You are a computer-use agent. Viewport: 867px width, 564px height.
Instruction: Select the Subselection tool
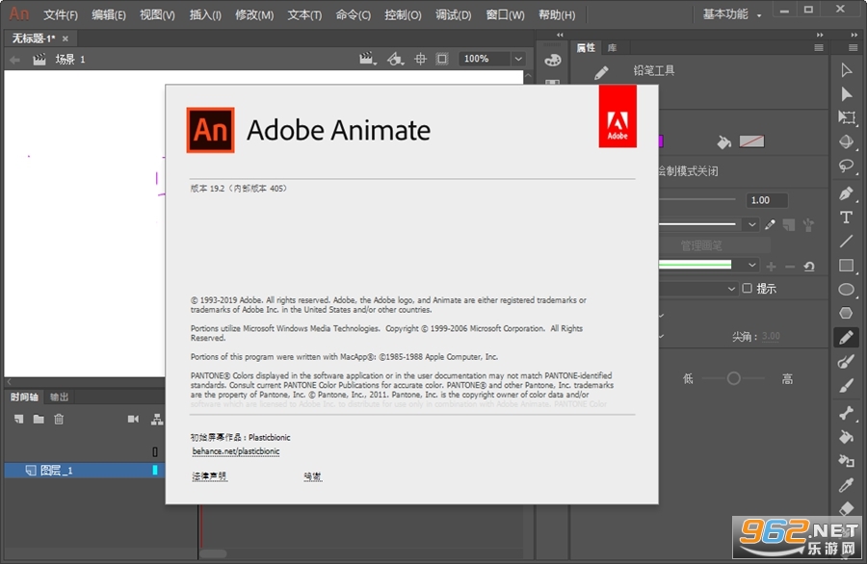[846, 94]
